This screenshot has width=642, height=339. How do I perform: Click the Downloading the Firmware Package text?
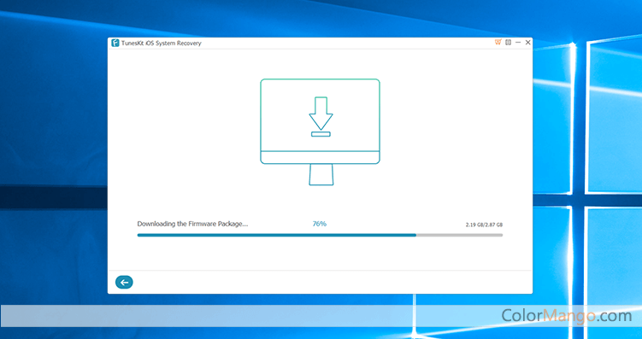192,224
